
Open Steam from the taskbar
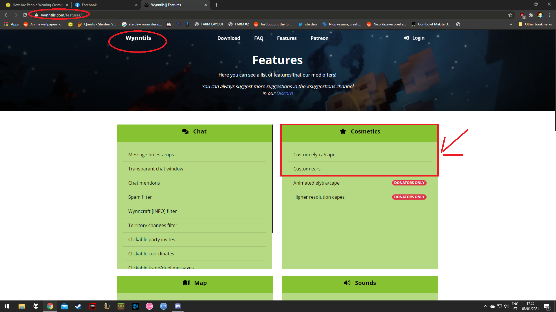78,306
